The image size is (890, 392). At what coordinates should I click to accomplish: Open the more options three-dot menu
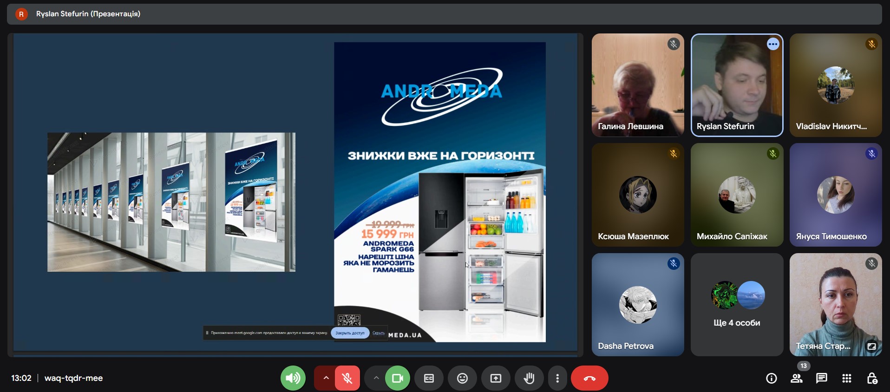tap(557, 378)
